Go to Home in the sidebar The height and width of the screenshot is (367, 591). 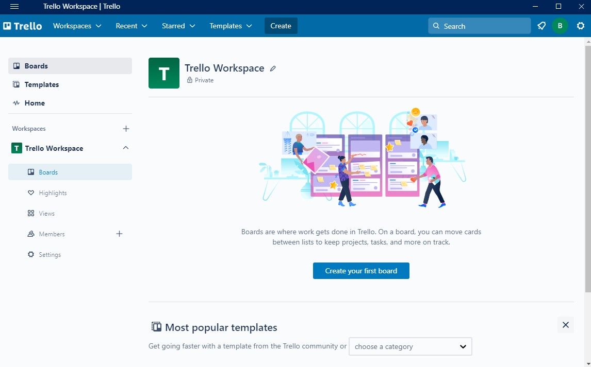pos(70,103)
